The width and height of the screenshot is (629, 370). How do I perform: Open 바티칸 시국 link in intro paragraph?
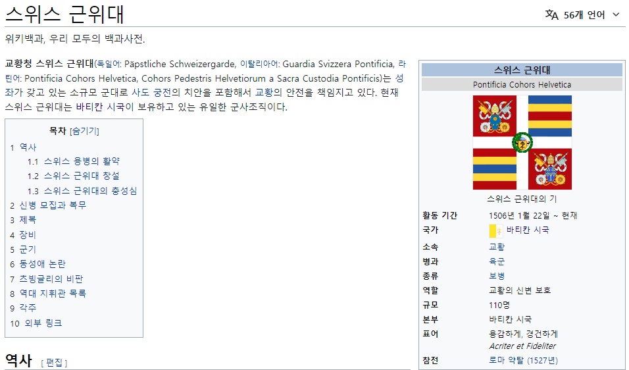100,107
